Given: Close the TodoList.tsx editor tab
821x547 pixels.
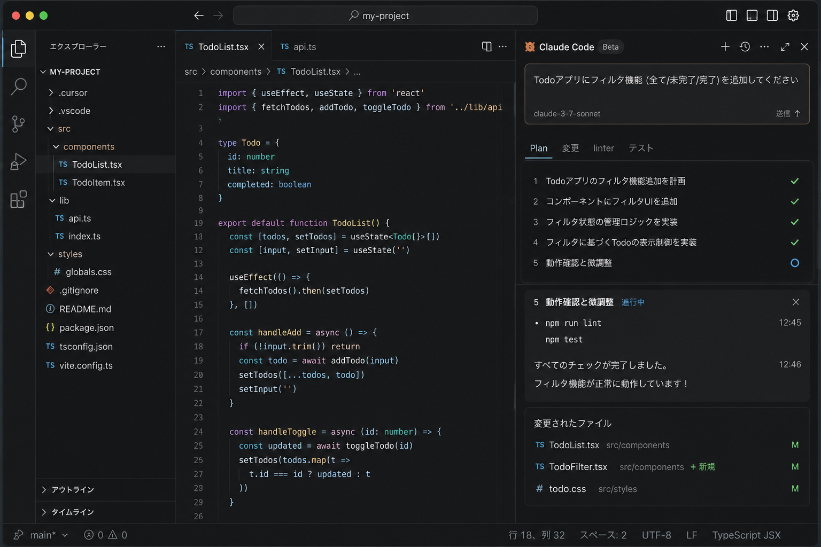Looking at the screenshot, I should pos(261,46).
